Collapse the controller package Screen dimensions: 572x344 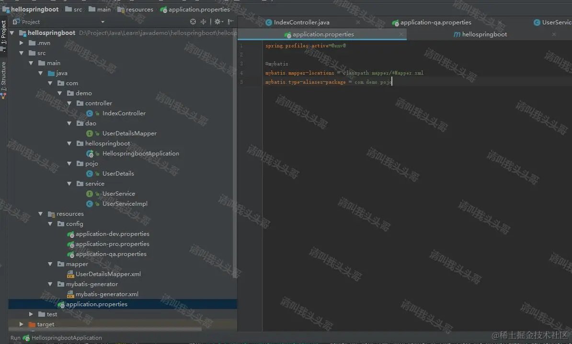(69, 103)
